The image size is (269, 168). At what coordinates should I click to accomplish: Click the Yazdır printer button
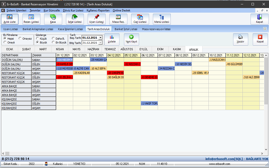(x=240, y=39)
